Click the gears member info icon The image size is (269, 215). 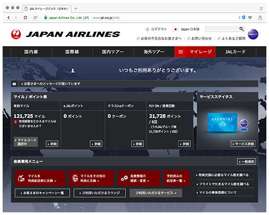(x=124, y=179)
